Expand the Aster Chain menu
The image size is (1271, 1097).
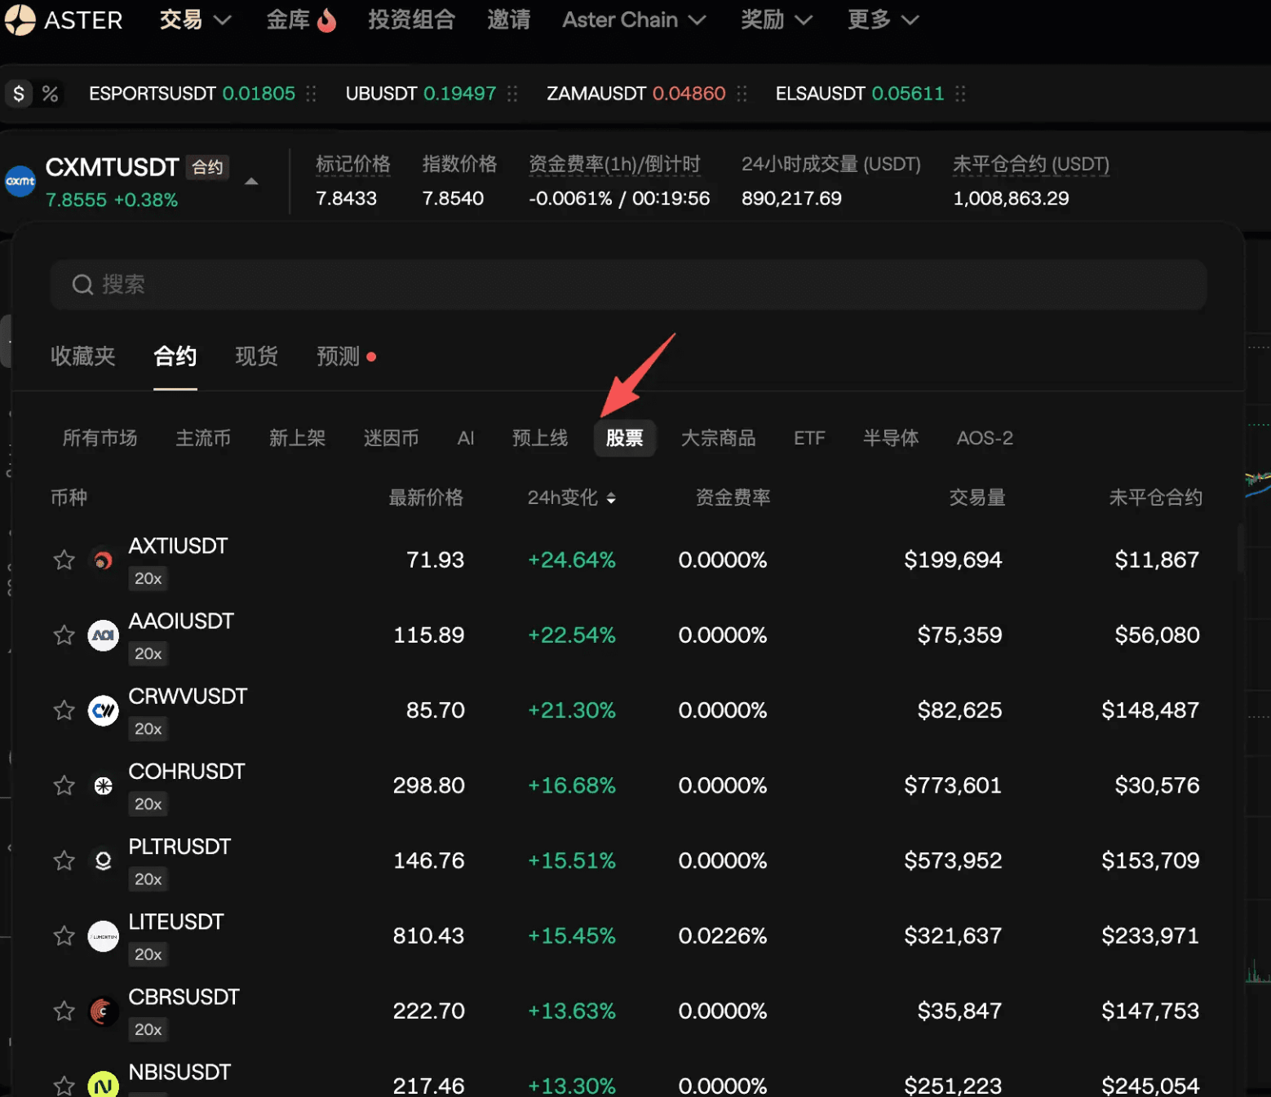[x=634, y=20]
